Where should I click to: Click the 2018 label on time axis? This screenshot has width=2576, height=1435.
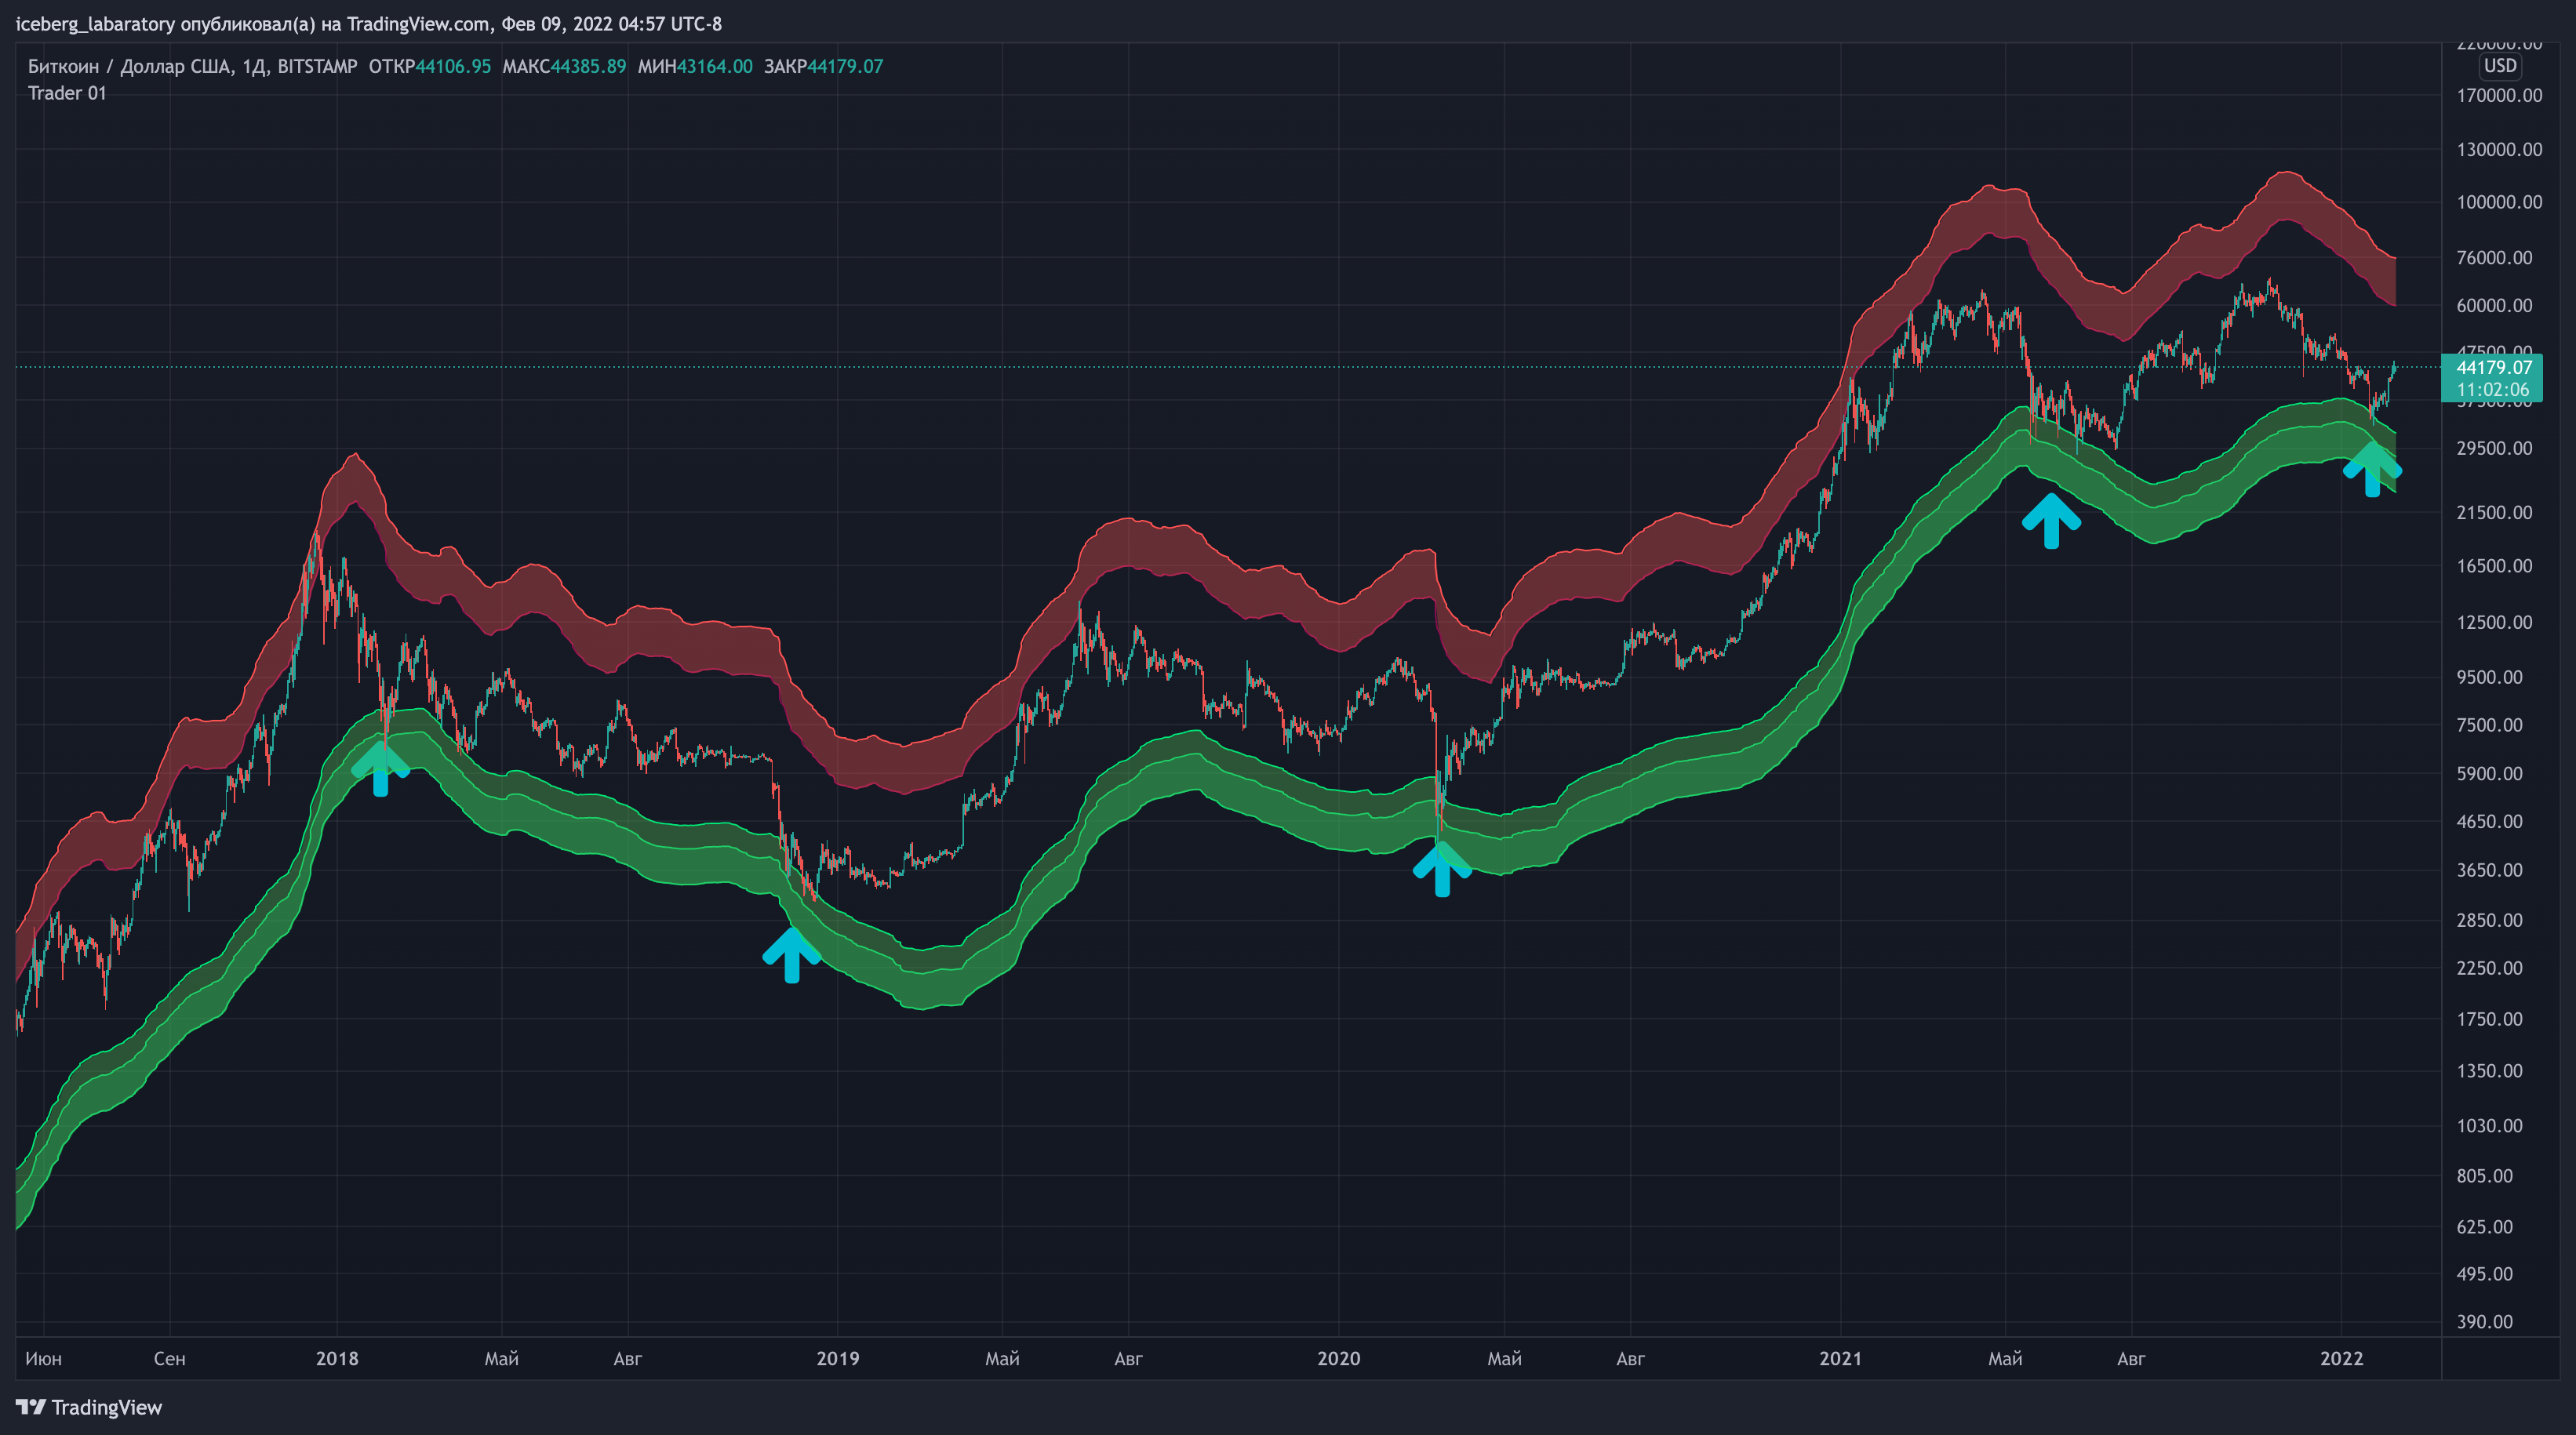337,1358
